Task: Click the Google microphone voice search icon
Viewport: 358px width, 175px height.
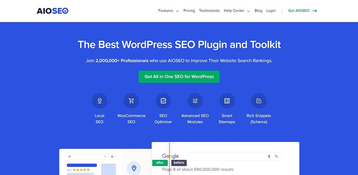Action: click(269, 156)
